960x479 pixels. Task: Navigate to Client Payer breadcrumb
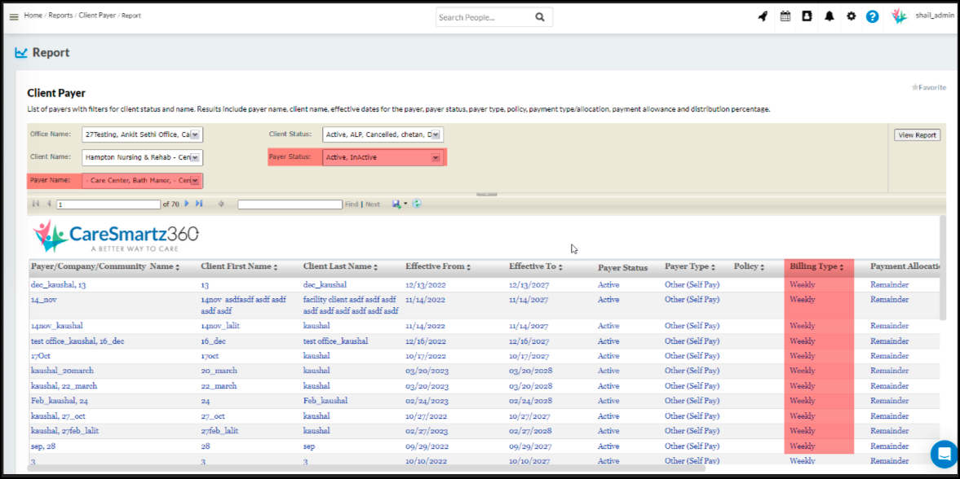click(97, 15)
